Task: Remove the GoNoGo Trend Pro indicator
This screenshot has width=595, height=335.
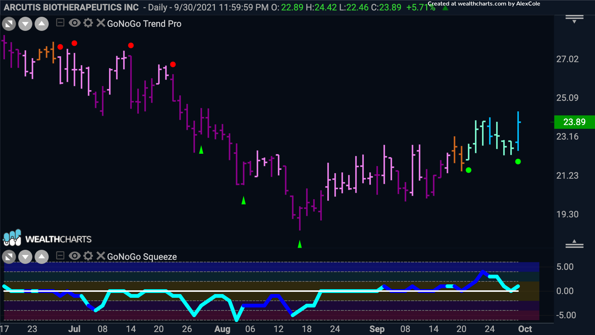Action: [x=100, y=23]
